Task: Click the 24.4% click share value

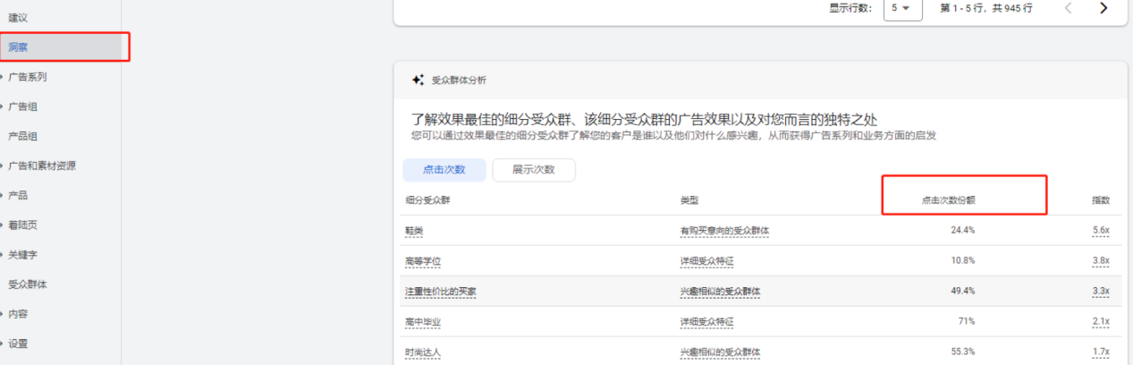Action: [x=963, y=231]
